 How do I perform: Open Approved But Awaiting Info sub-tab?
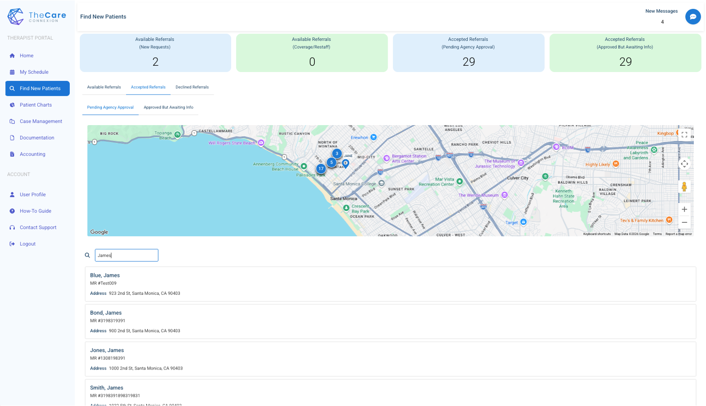(x=168, y=108)
